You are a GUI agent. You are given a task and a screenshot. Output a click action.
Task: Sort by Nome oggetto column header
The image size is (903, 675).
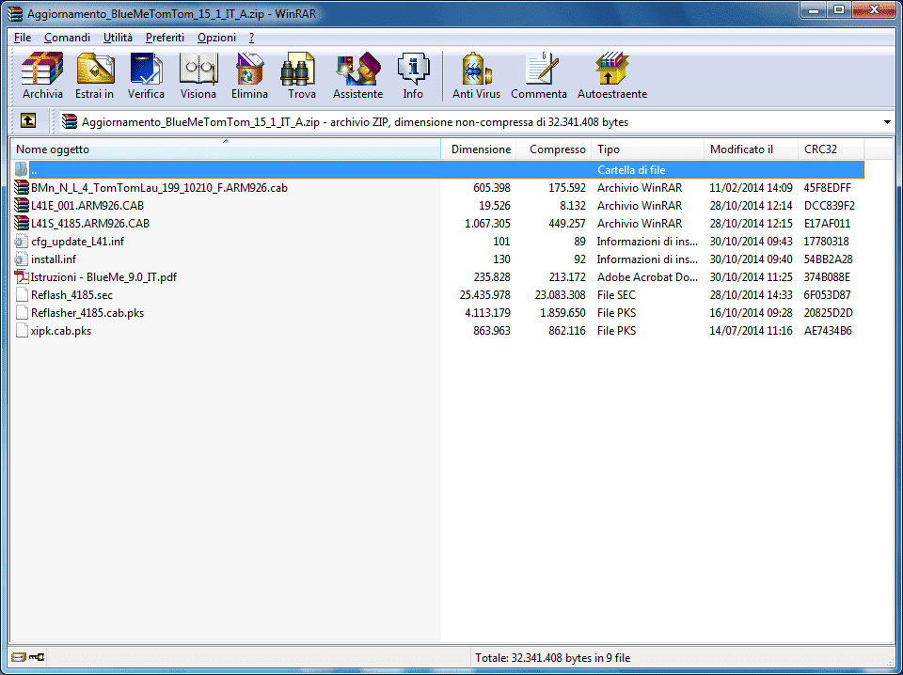[226, 149]
